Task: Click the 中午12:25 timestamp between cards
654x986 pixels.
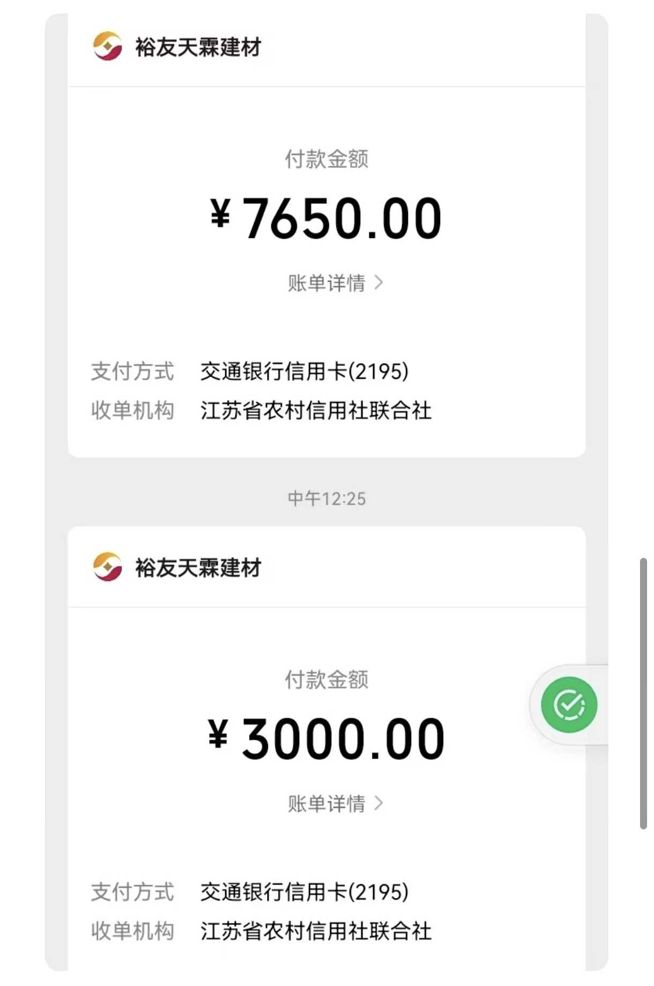Action: coord(326,499)
